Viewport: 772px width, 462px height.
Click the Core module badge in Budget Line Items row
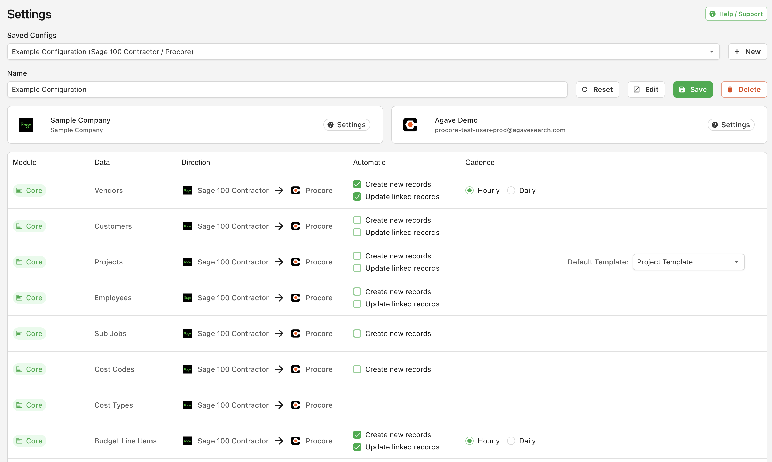pos(30,441)
